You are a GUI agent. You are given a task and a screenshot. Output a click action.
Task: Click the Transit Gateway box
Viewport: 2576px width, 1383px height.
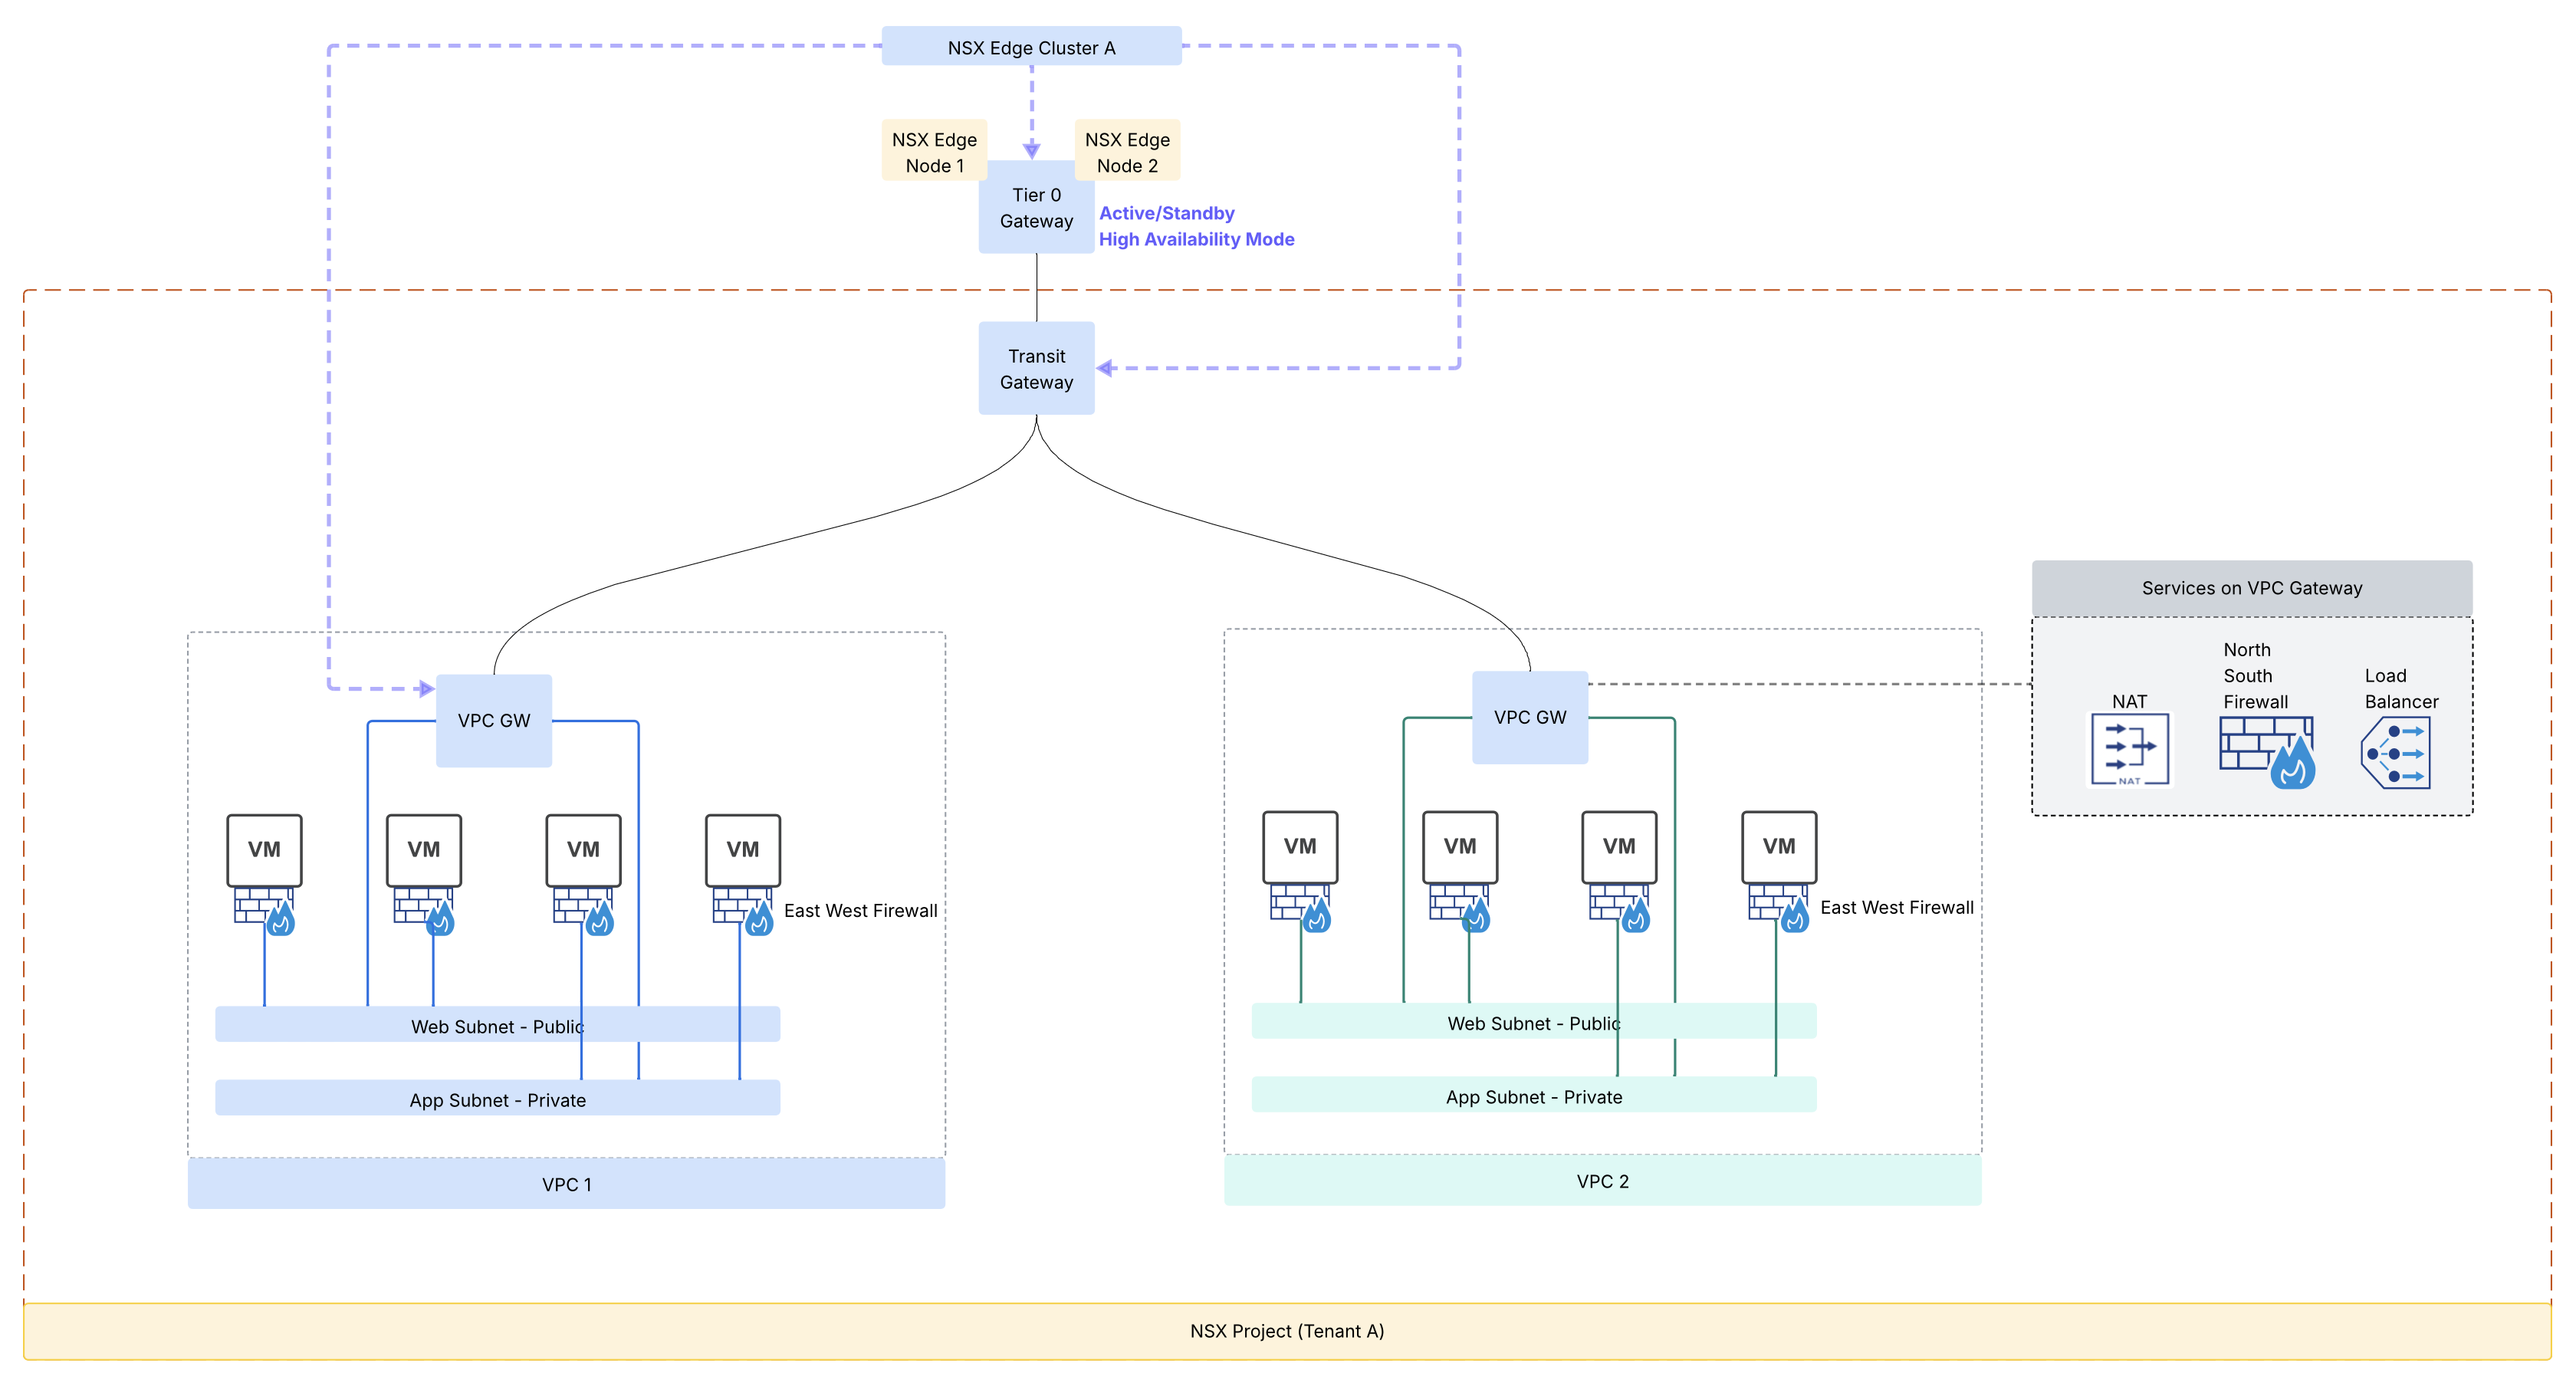(x=1036, y=369)
